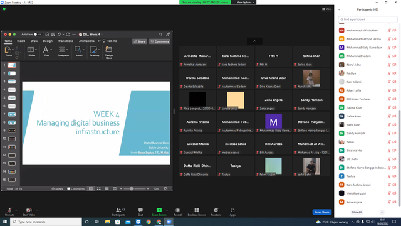Open the Paragraph group in ribbon
Image resolution: width=401 pixels, height=226 pixels.
[63, 51]
